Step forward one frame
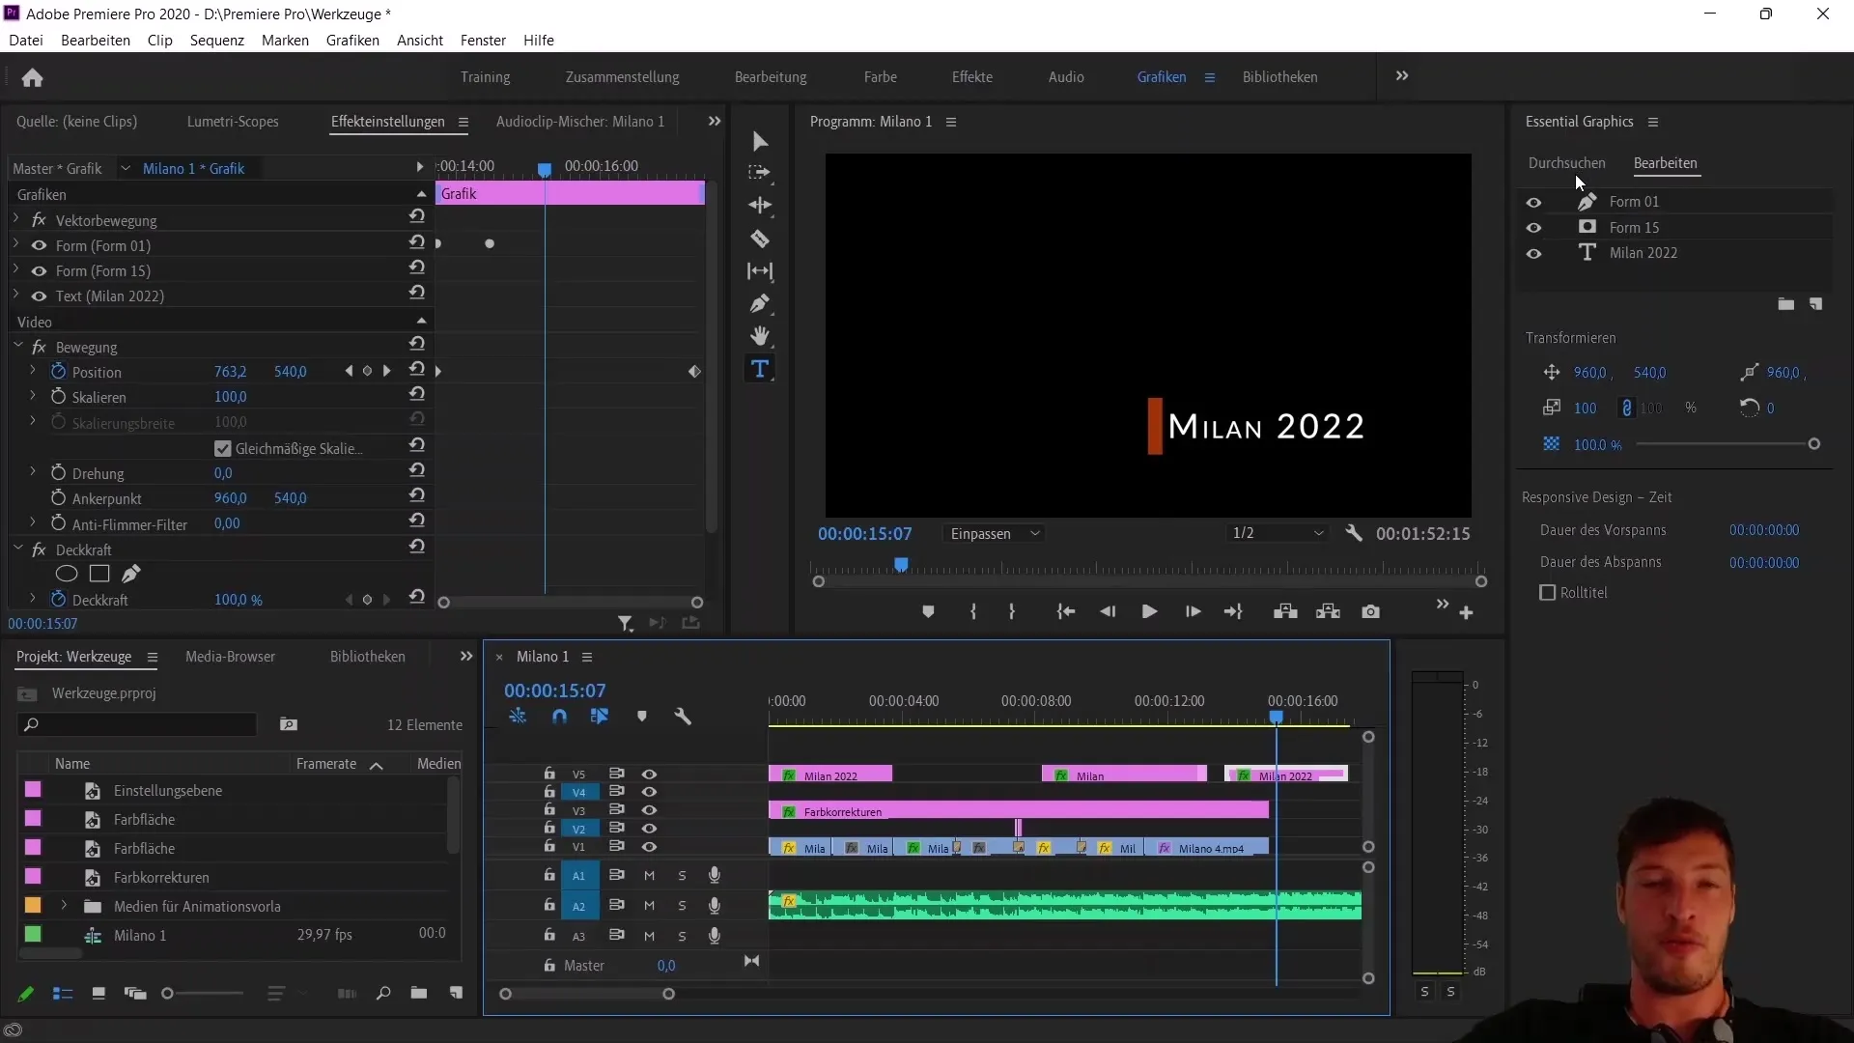The image size is (1854, 1043). tap(1193, 611)
